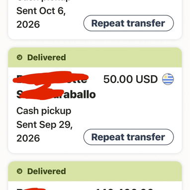The height and width of the screenshot is (190, 190).
Task: Click the Delivered arrow icon above 50.00 USD
Action: (19, 57)
